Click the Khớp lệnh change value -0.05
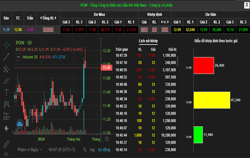 coord(165,30)
